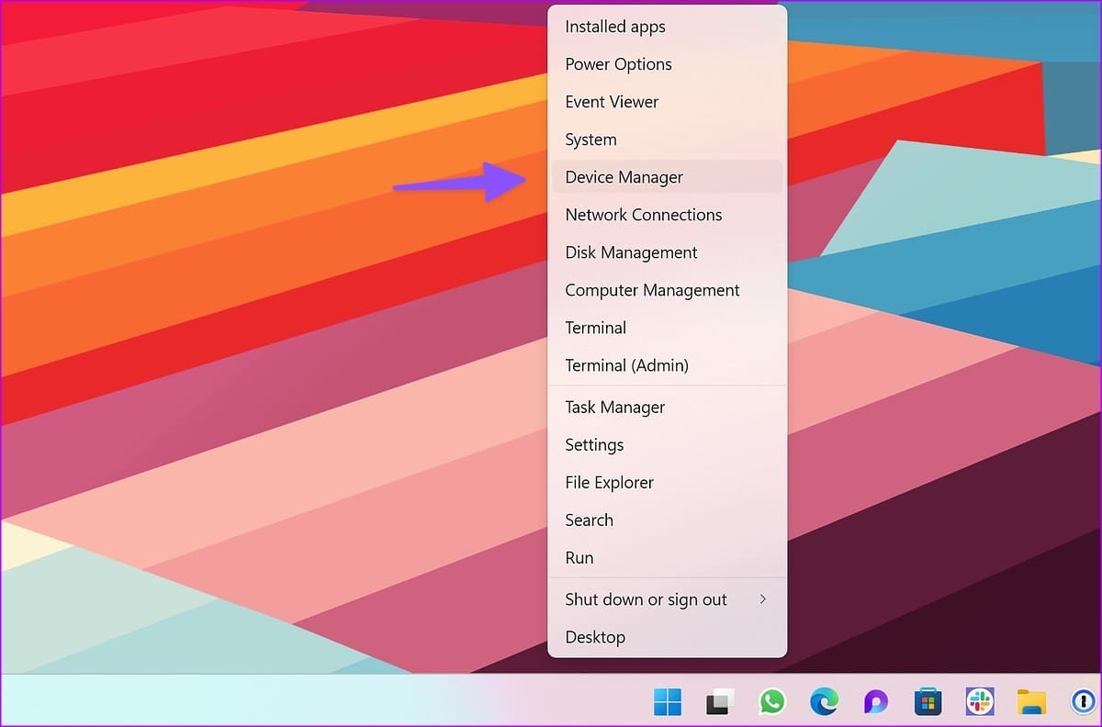Open Task View from the taskbar

tap(720, 702)
